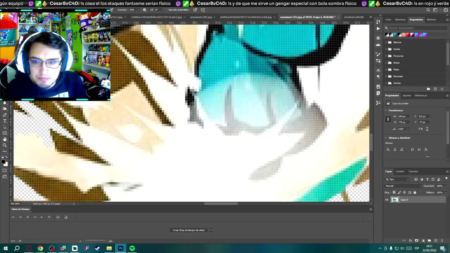
Task: Switch to the Muestras tab
Action: [x=400, y=20]
